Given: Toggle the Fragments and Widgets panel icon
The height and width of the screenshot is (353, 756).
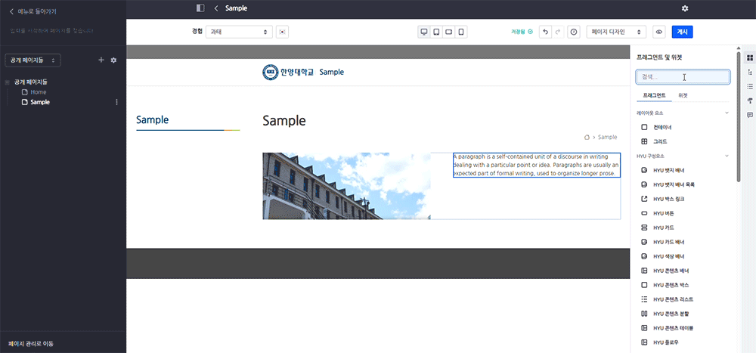Looking at the screenshot, I should coord(749,57).
